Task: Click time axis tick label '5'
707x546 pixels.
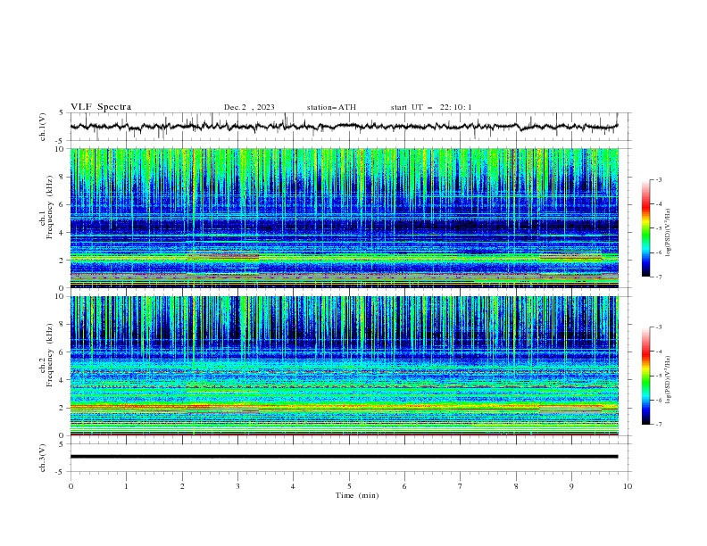Action: click(x=349, y=486)
